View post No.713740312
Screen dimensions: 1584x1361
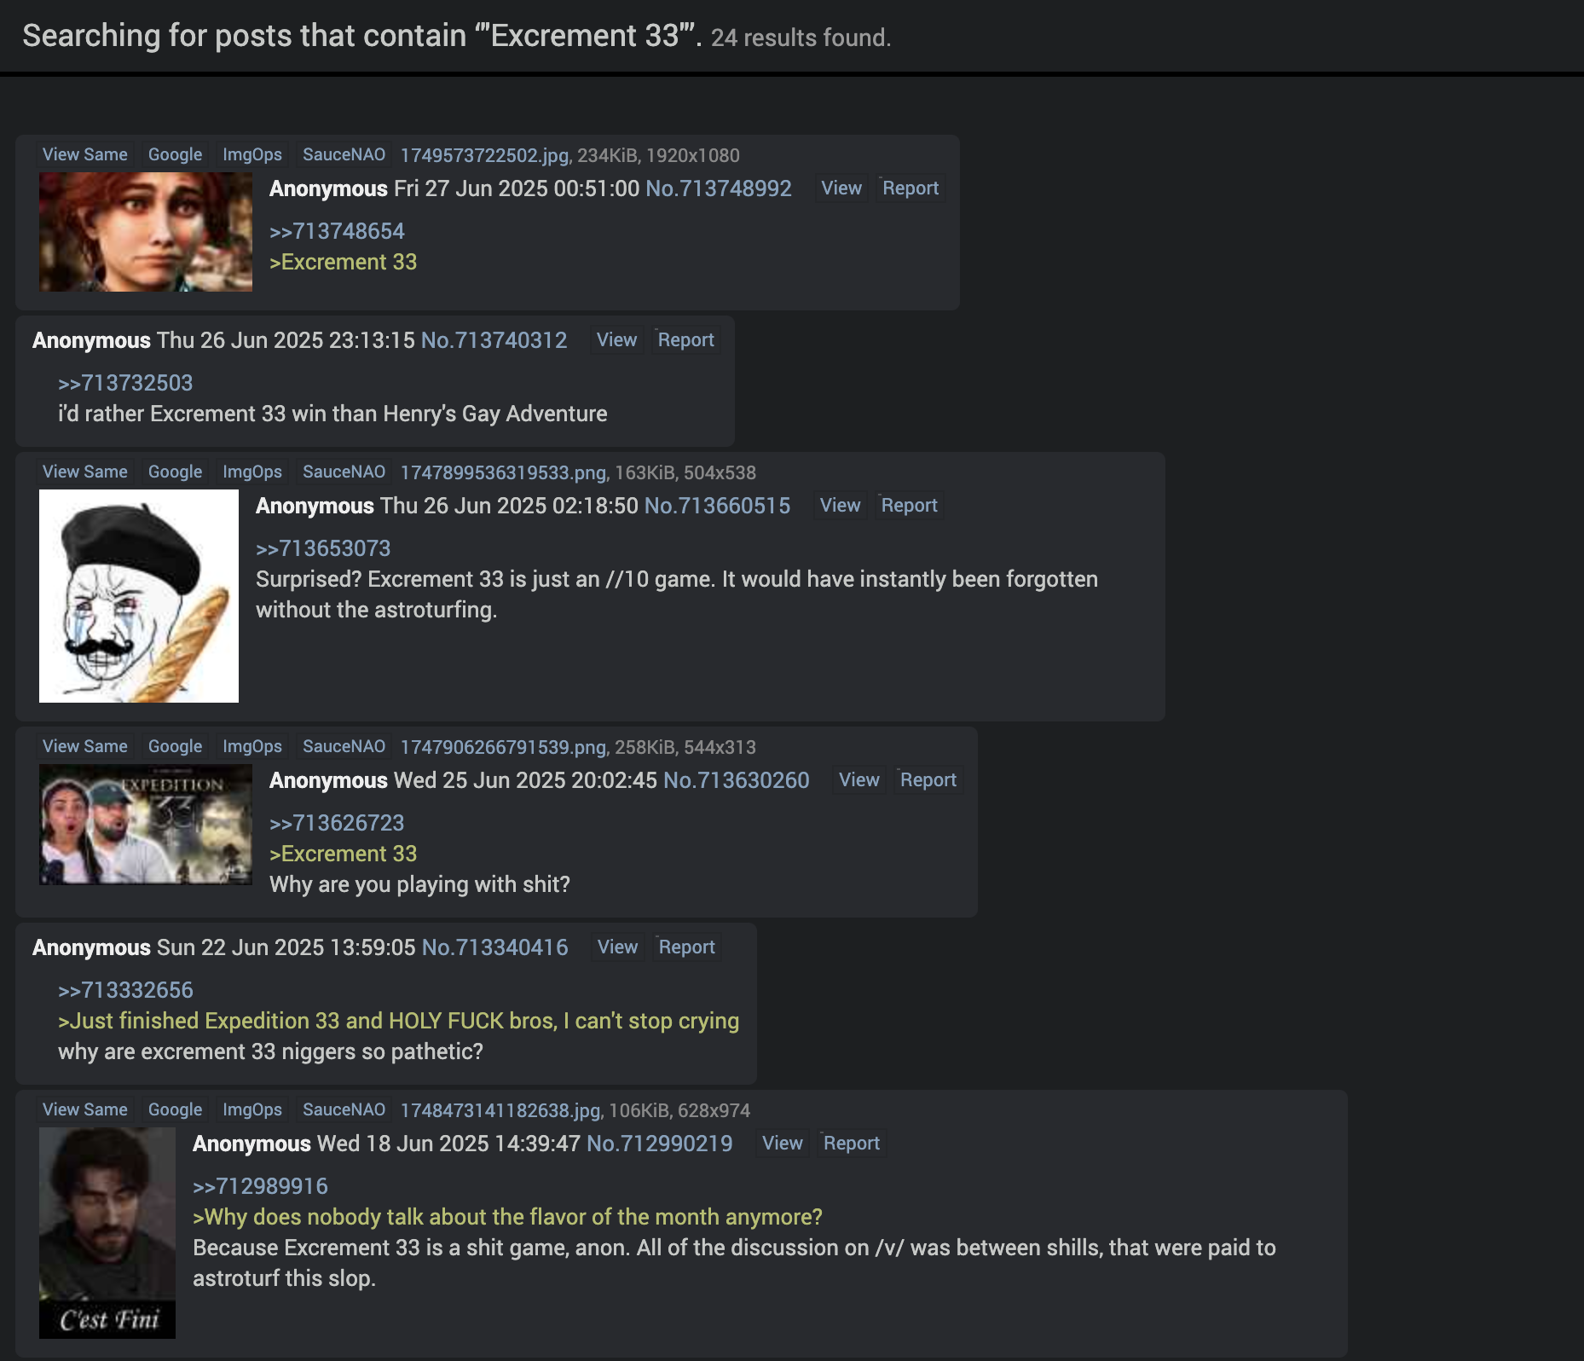pyautogui.click(x=616, y=339)
